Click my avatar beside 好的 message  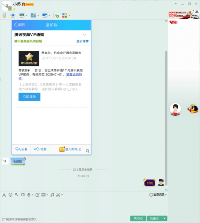[x=161, y=182]
